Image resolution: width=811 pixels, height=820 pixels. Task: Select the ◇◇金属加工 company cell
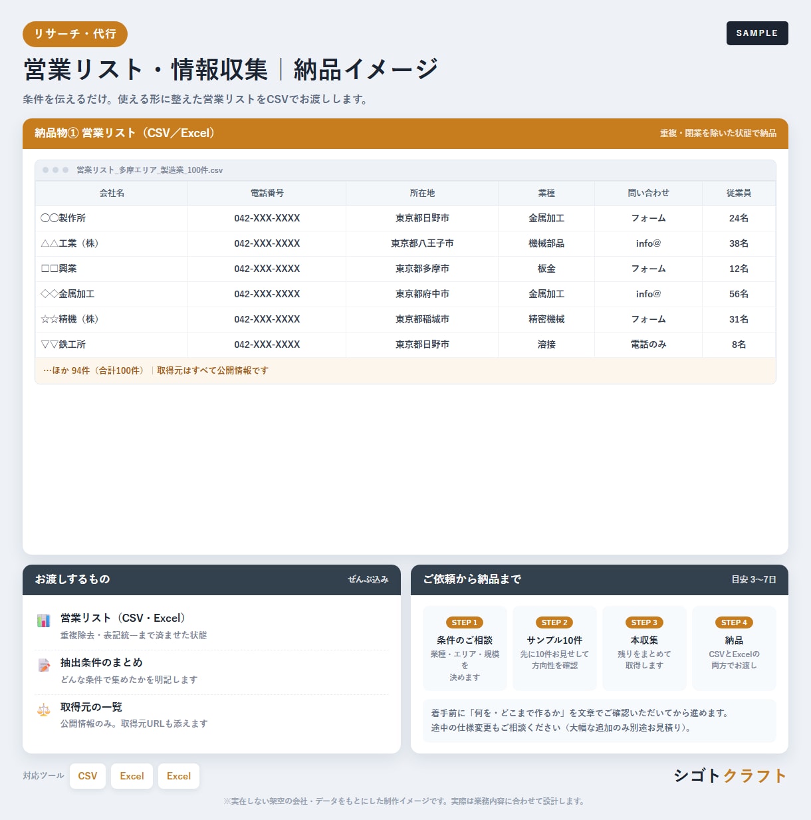112,294
